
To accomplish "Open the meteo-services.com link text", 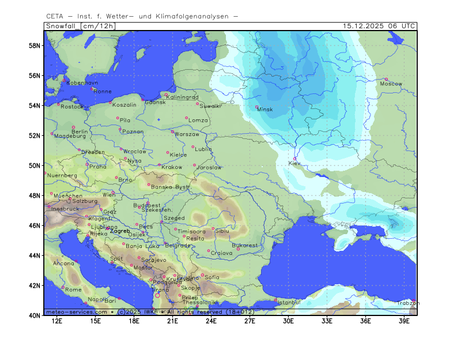I will pos(77,312).
